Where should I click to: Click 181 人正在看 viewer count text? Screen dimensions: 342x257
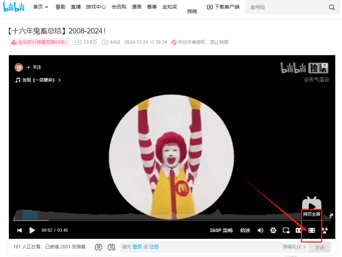[27, 247]
